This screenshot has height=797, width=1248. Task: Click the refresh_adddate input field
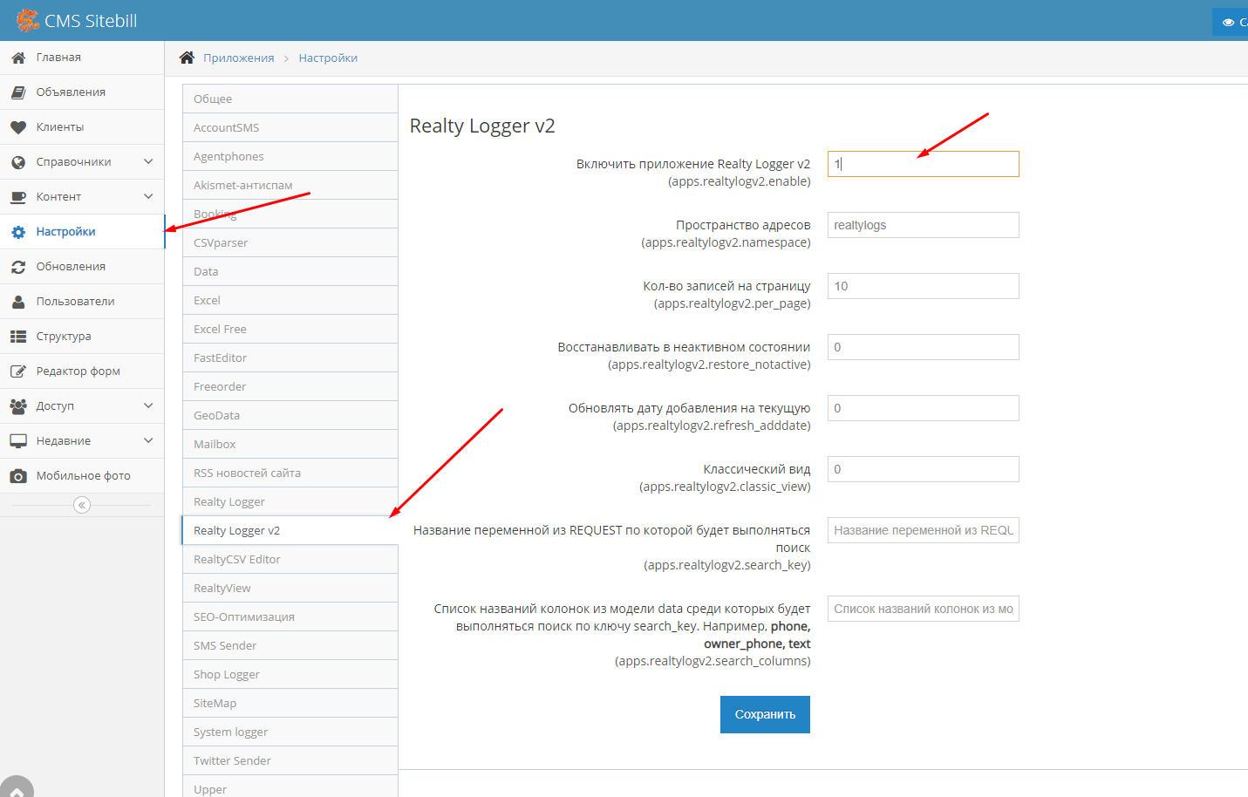(x=923, y=408)
